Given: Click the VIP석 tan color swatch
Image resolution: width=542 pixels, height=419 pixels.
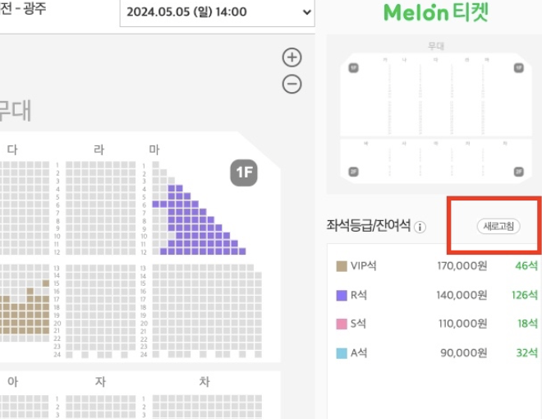Looking at the screenshot, I should coord(342,266).
